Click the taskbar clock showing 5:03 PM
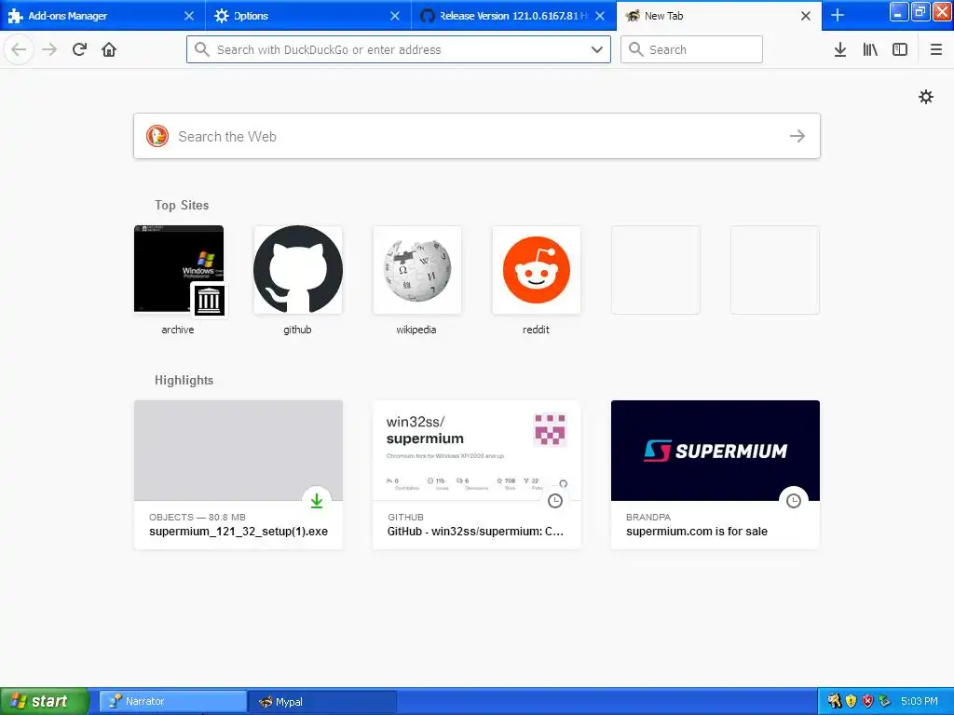Image resolution: width=954 pixels, height=715 pixels. pyautogui.click(x=920, y=701)
